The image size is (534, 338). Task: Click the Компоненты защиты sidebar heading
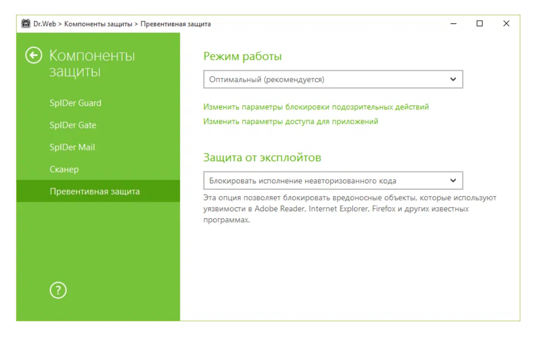92,63
